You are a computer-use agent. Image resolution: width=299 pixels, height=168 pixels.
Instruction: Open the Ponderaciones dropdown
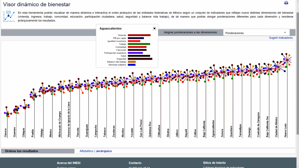coord(256,33)
